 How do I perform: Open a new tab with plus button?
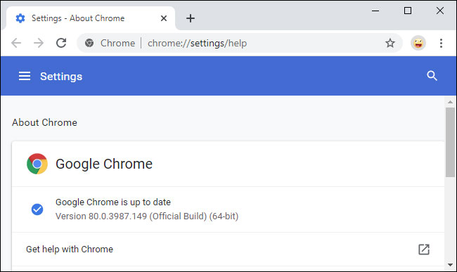tap(191, 18)
